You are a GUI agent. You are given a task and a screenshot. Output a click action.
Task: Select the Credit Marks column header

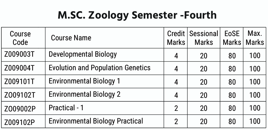click(176, 38)
